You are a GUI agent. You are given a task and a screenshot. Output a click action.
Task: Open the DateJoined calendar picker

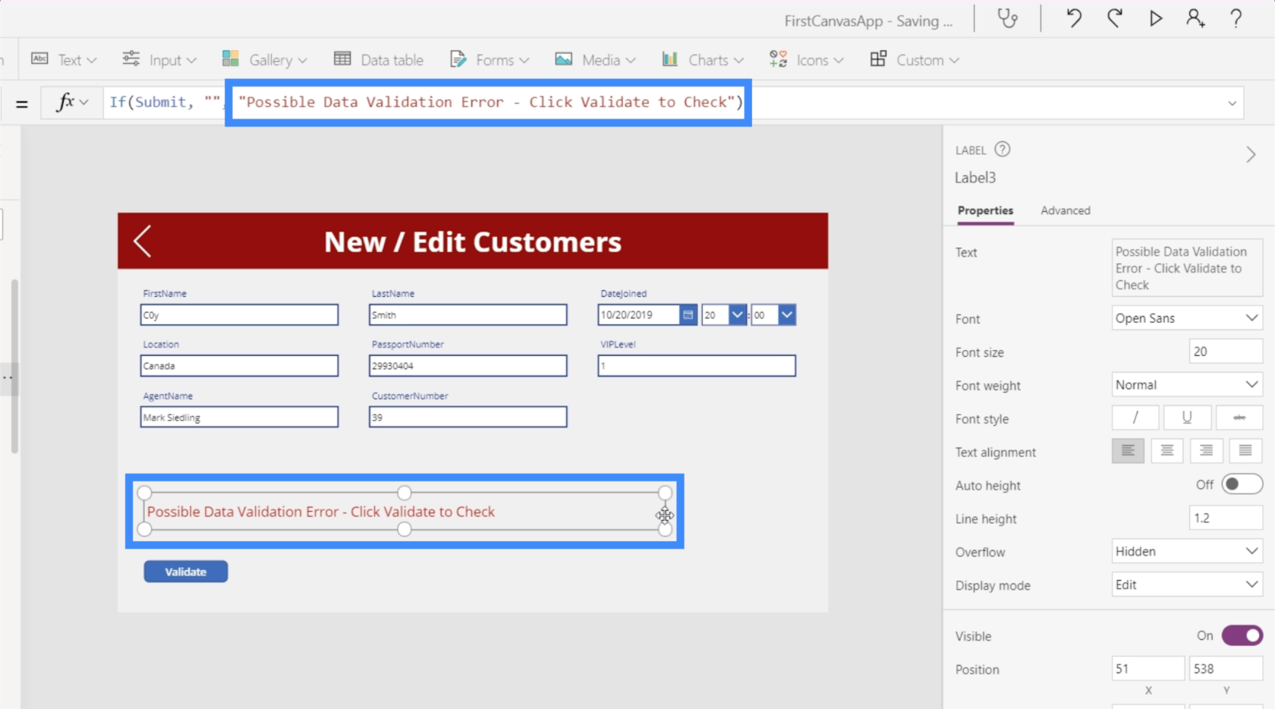(x=688, y=315)
